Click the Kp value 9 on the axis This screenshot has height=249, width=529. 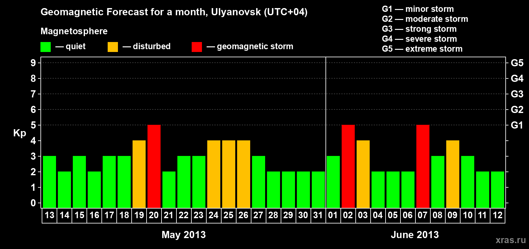click(x=33, y=63)
